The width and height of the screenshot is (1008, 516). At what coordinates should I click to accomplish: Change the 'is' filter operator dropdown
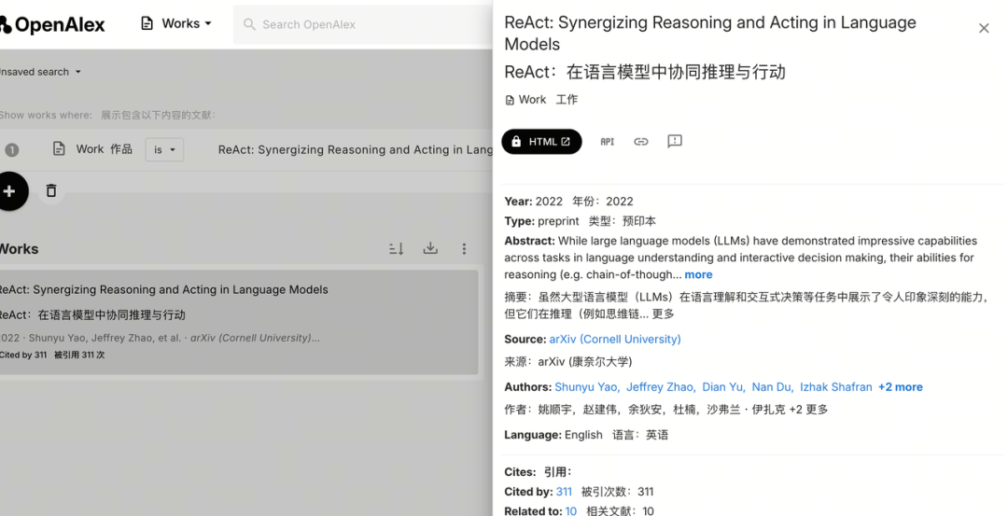pos(164,149)
